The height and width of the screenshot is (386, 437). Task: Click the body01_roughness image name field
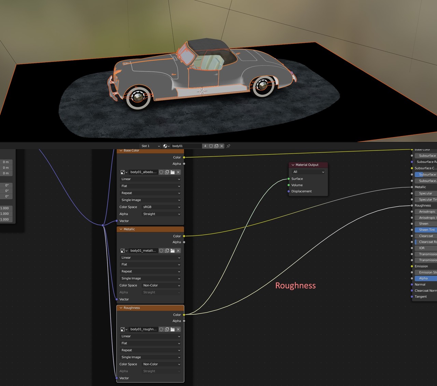click(143, 329)
